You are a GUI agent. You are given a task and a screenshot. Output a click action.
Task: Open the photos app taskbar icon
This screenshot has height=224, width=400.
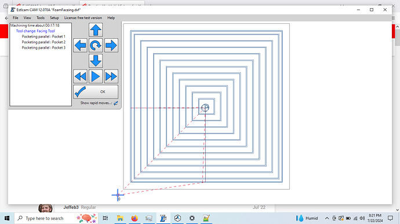point(149,218)
